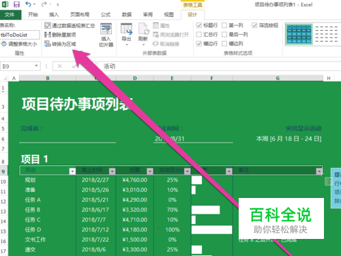
Task: Click the Redo arrow icon
Action: (44, 4)
